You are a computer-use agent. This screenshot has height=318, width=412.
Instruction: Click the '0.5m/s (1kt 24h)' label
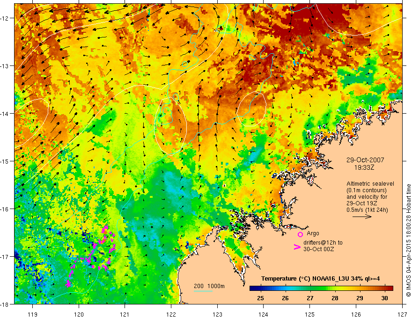[x=367, y=210]
